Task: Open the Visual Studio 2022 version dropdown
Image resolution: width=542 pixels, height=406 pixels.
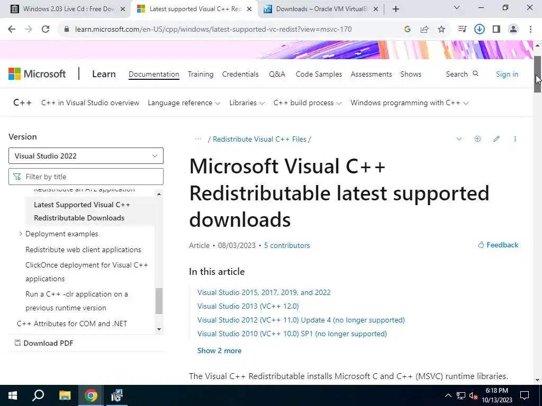Action: (x=86, y=156)
